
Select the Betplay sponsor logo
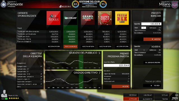pos(70,18)
